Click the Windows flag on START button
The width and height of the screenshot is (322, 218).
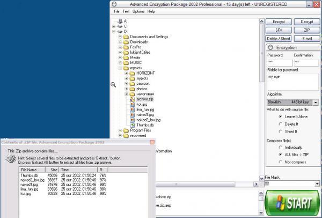click(x=281, y=203)
